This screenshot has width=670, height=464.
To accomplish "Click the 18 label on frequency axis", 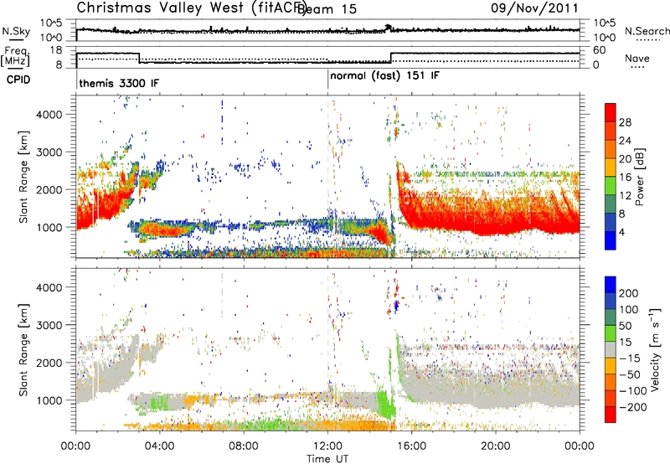I will tap(56, 50).
